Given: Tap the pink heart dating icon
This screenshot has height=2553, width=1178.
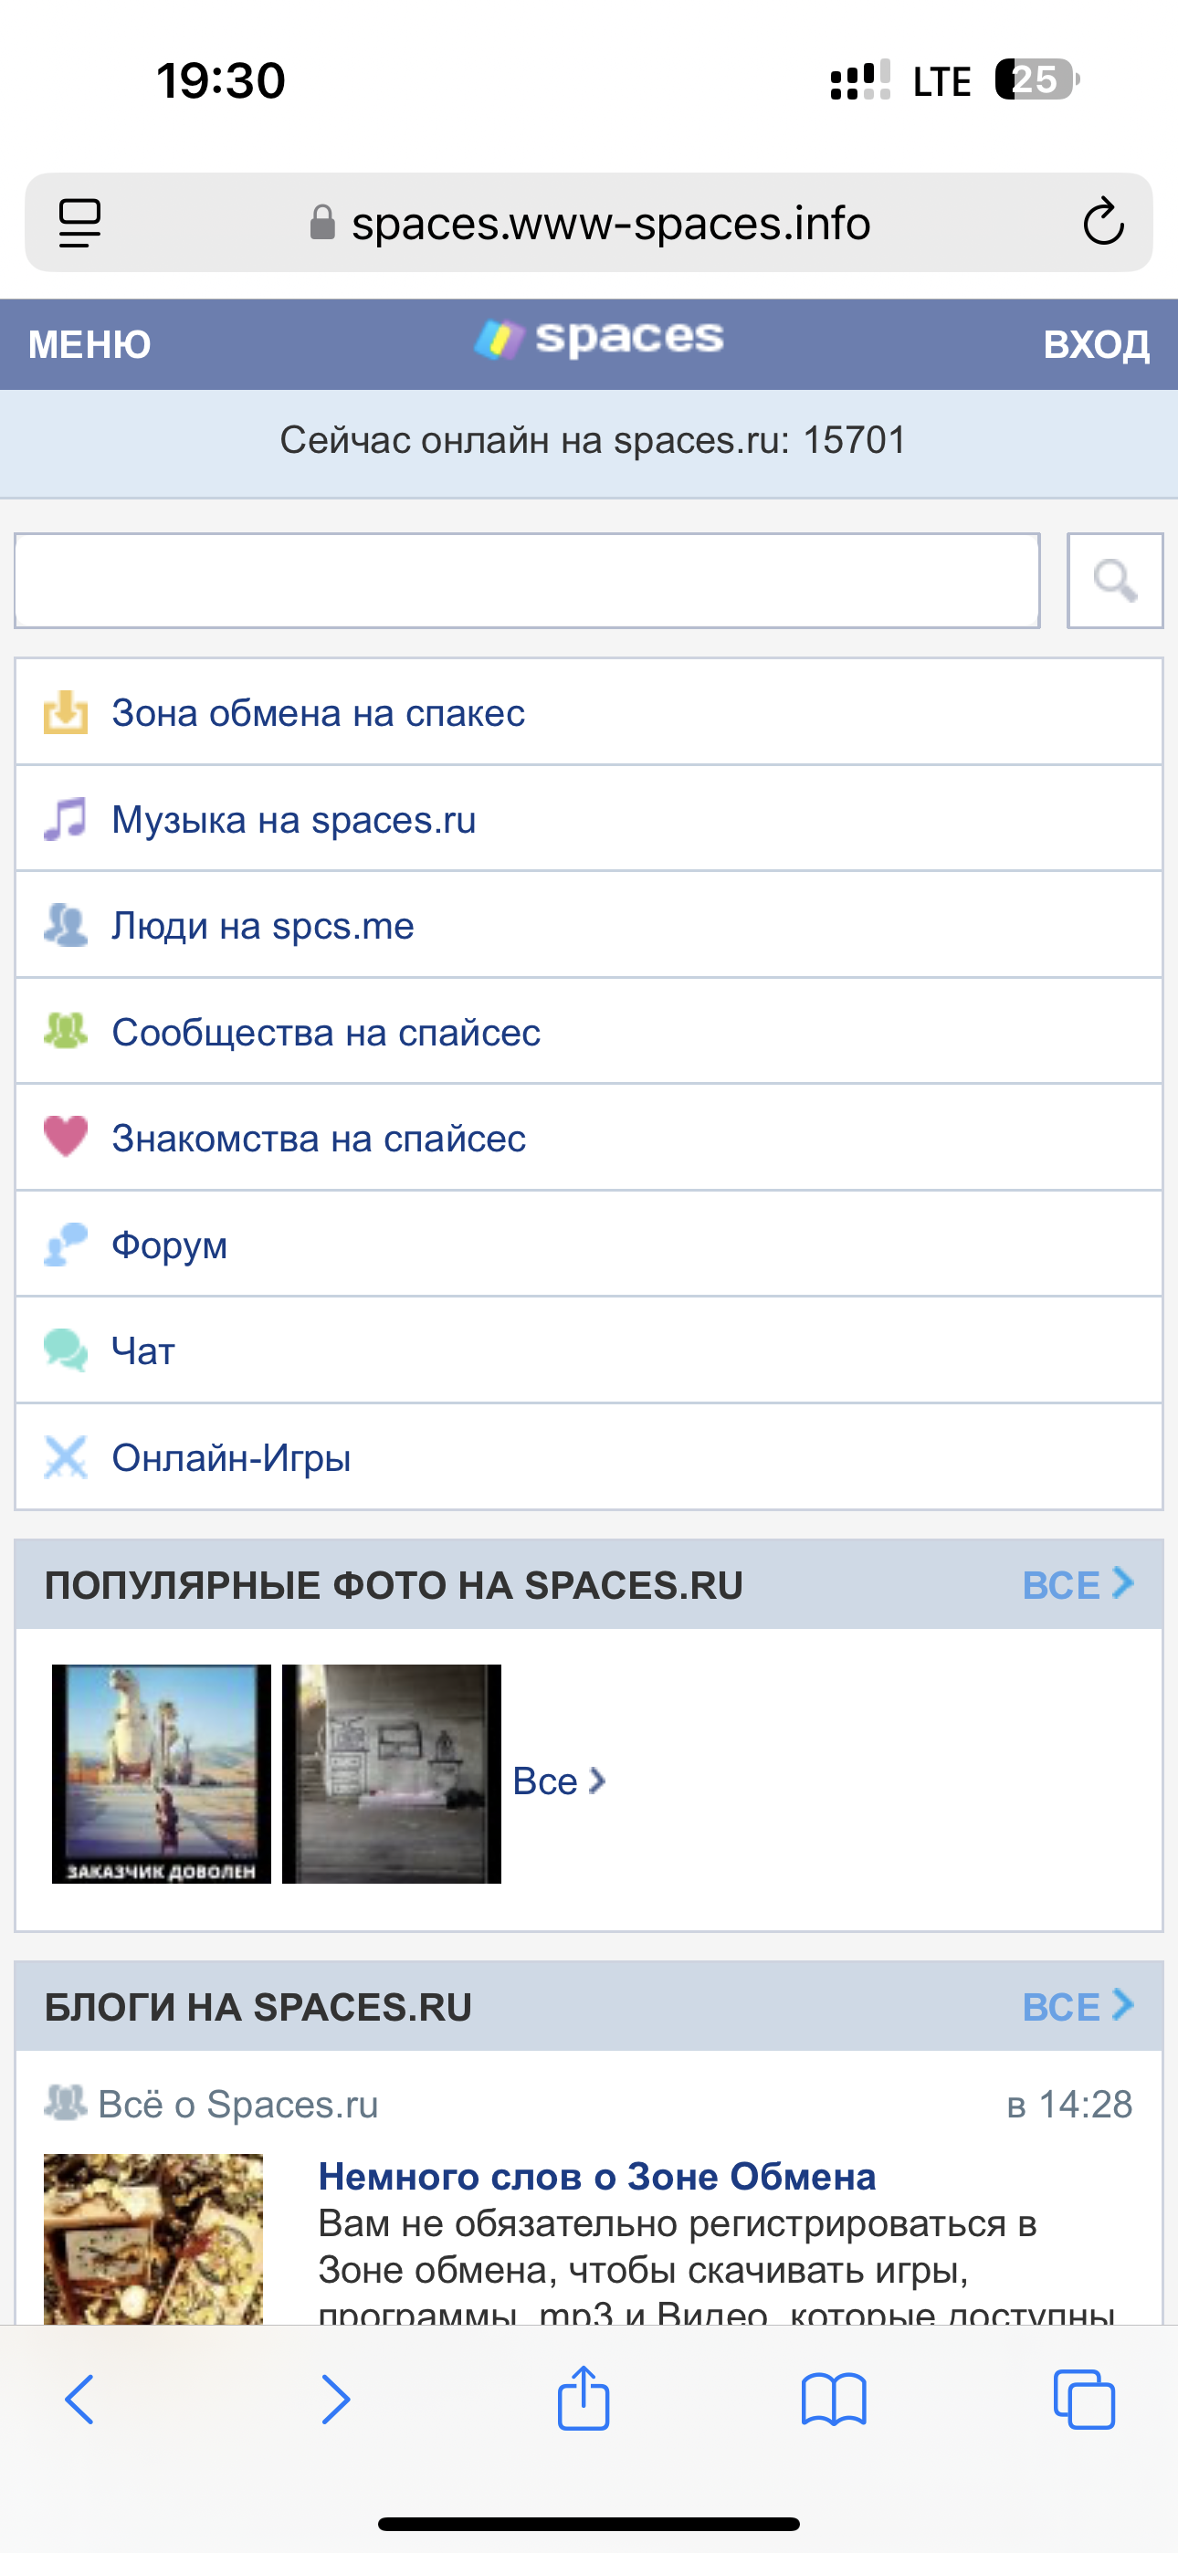Looking at the screenshot, I should point(66,1137).
